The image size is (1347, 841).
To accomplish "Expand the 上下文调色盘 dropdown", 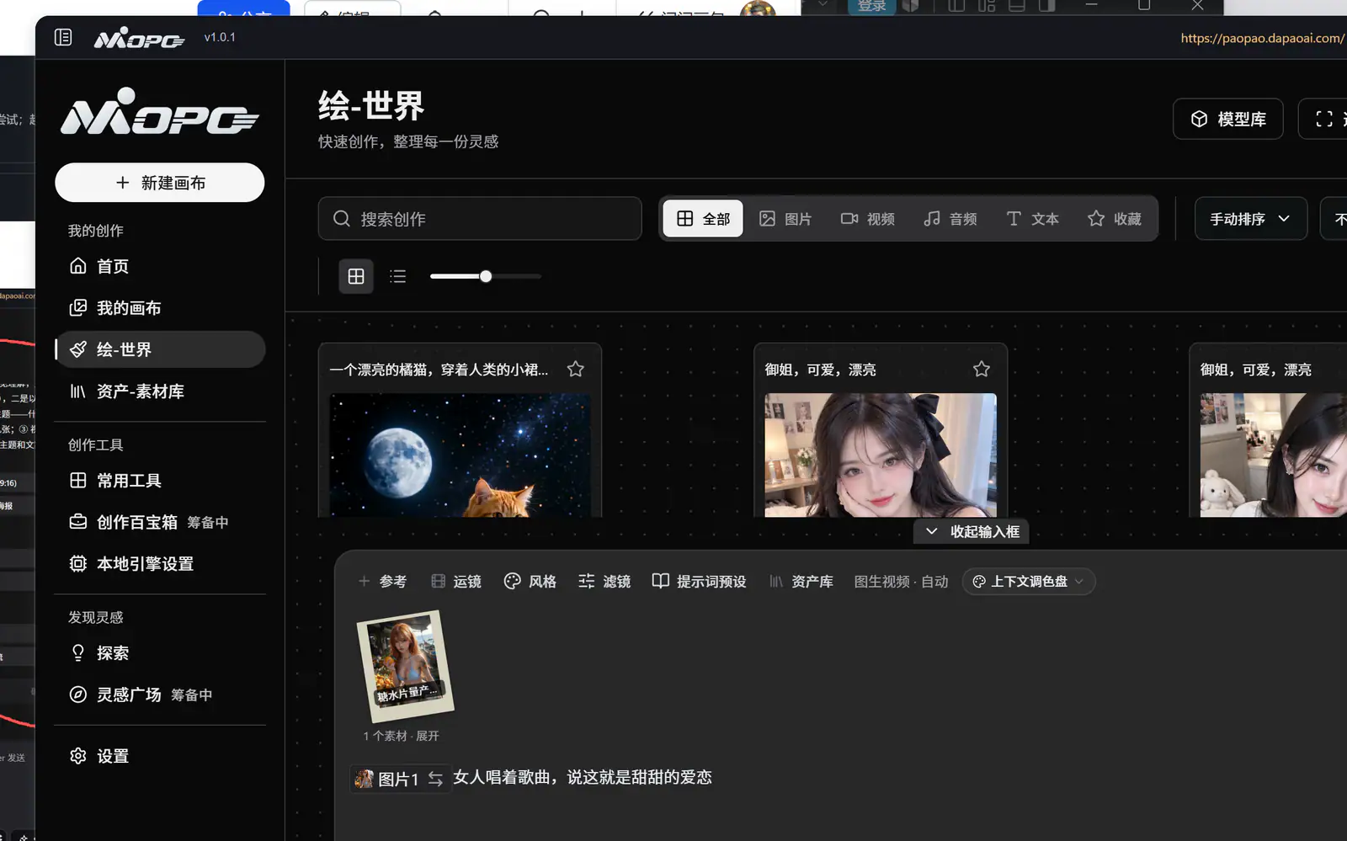I will tap(1029, 582).
